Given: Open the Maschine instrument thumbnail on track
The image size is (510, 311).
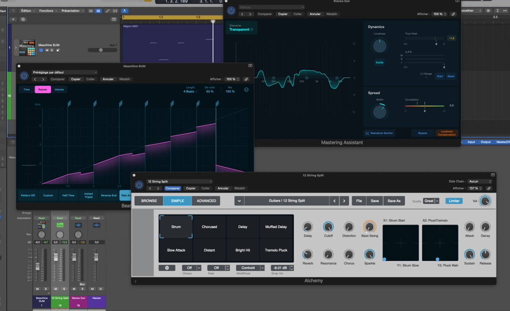Looking at the screenshot, I should 27,47.
